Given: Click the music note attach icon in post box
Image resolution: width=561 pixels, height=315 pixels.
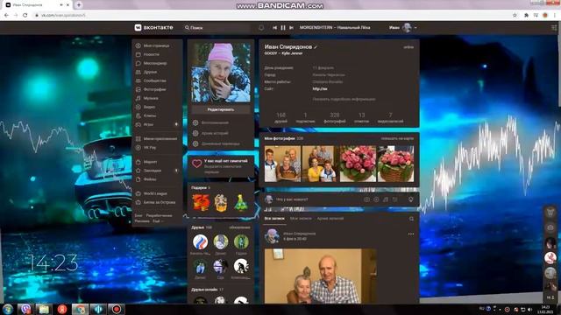Looking at the screenshot, I should point(386,199).
